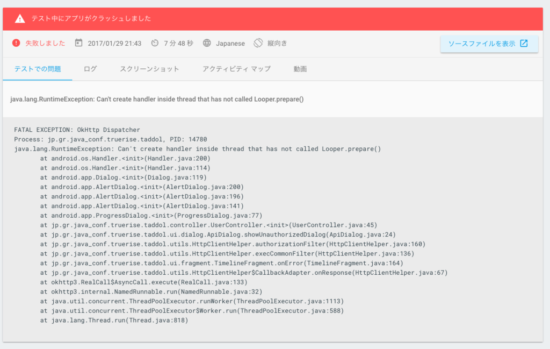Click the AlertDialog.java:196 stack trace line
550x349 pixels.
(x=142, y=196)
